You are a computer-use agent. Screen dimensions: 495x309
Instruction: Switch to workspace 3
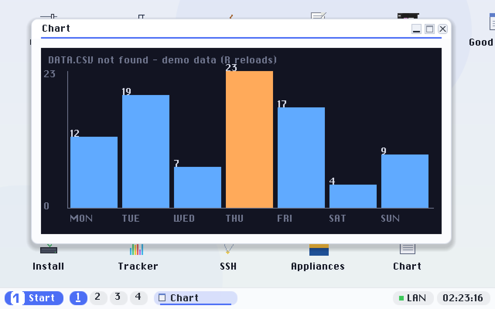(x=118, y=298)
